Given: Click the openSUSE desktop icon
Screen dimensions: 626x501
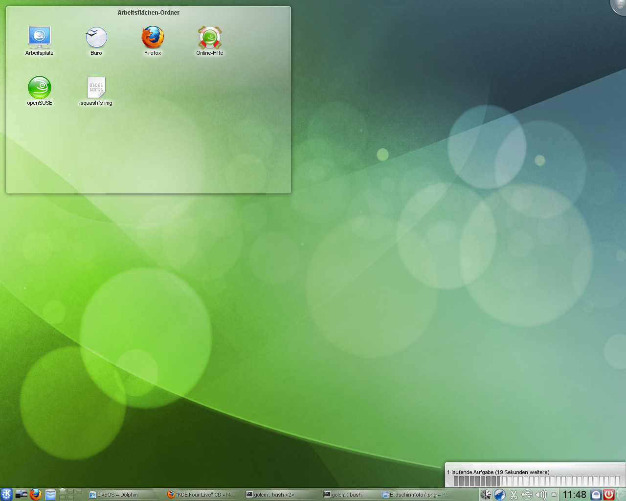Looking at the screenshot, I should tap(39, 88).
